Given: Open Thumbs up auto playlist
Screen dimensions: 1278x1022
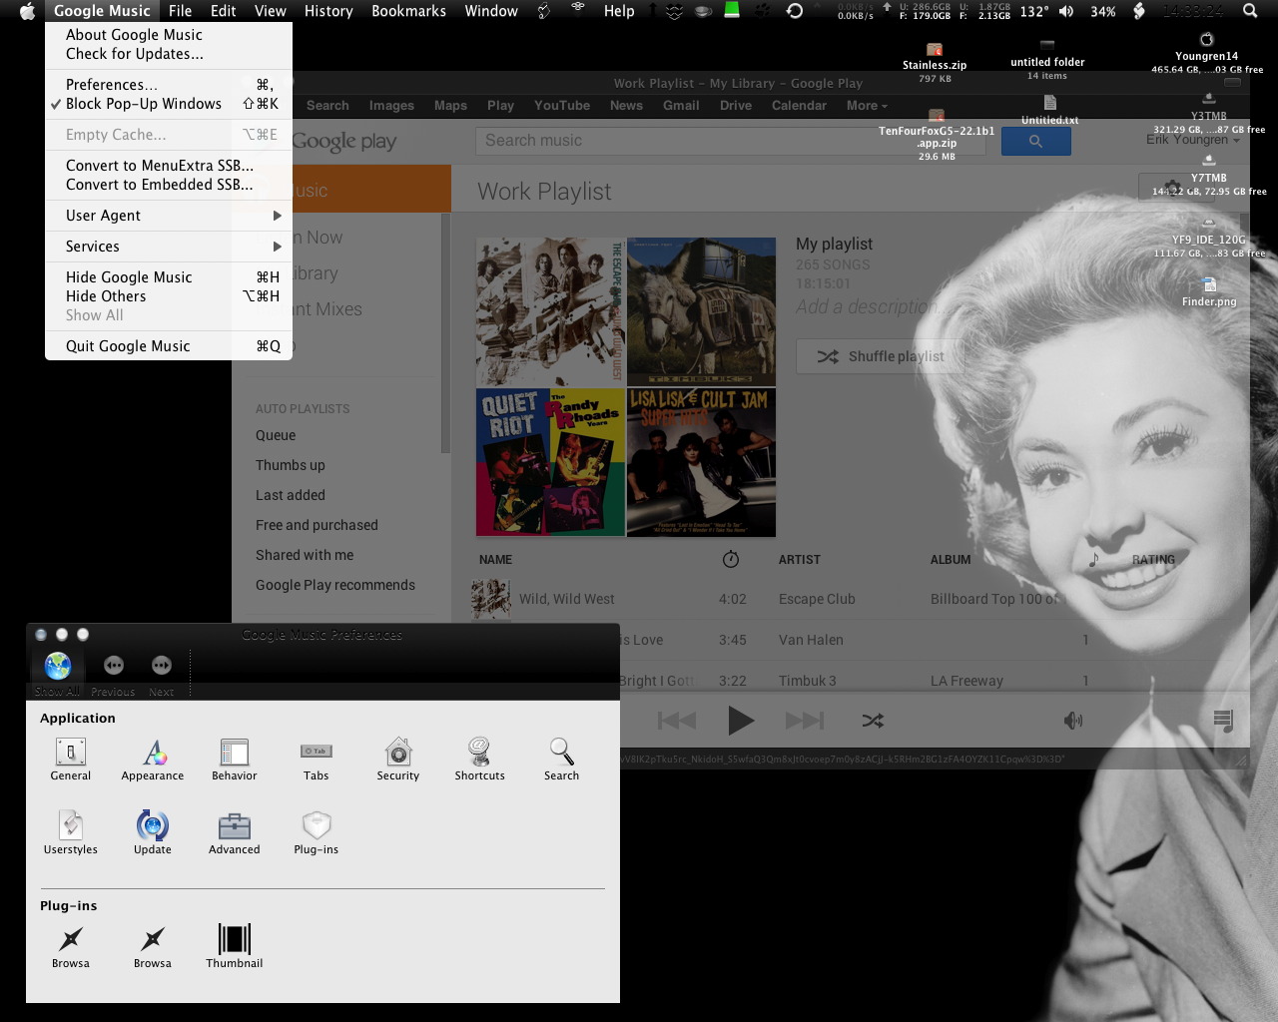Looking at the screenshot, I should [291, 465].
